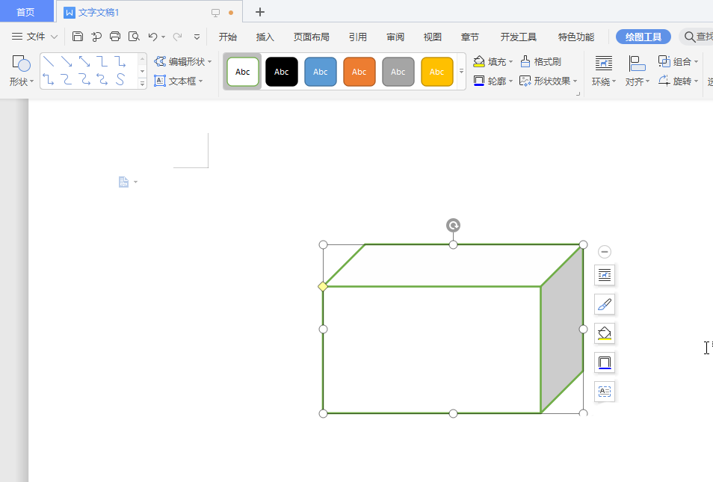Apply the black Abc shape style
713x482 pixels.
282,72
